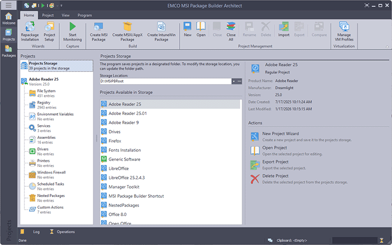Viewport: 392px width, 245px height.
Task: Click the Delete Project action
Action: coord(276,176)
